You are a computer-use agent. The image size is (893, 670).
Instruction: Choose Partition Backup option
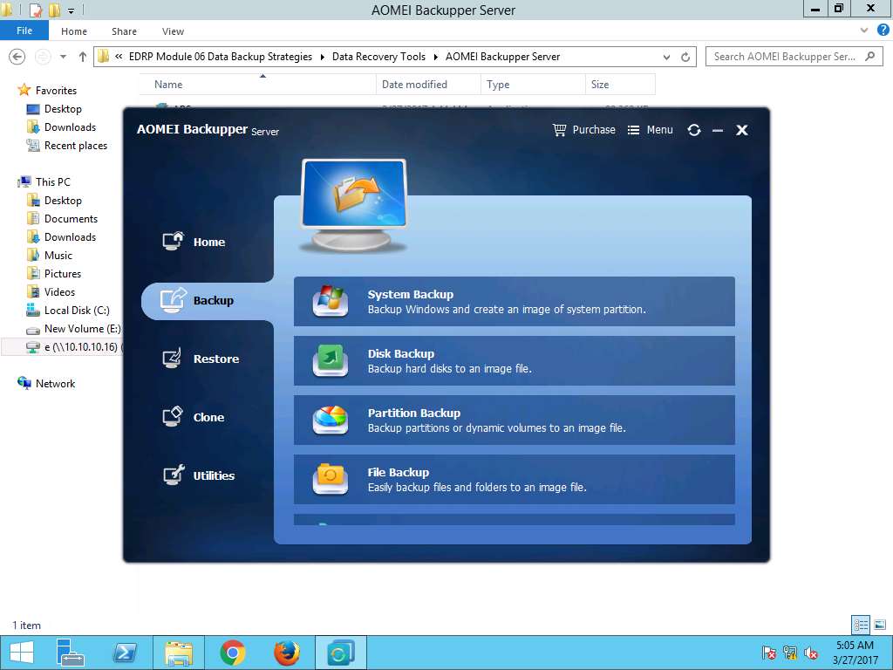tap(515, 420)
